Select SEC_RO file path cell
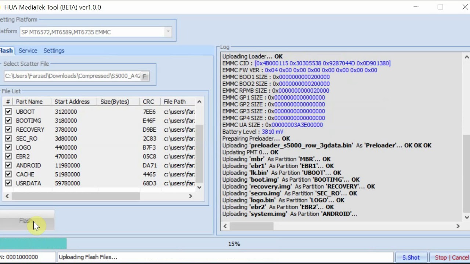Viewport: 470px width, 264px height. point(179,139)
